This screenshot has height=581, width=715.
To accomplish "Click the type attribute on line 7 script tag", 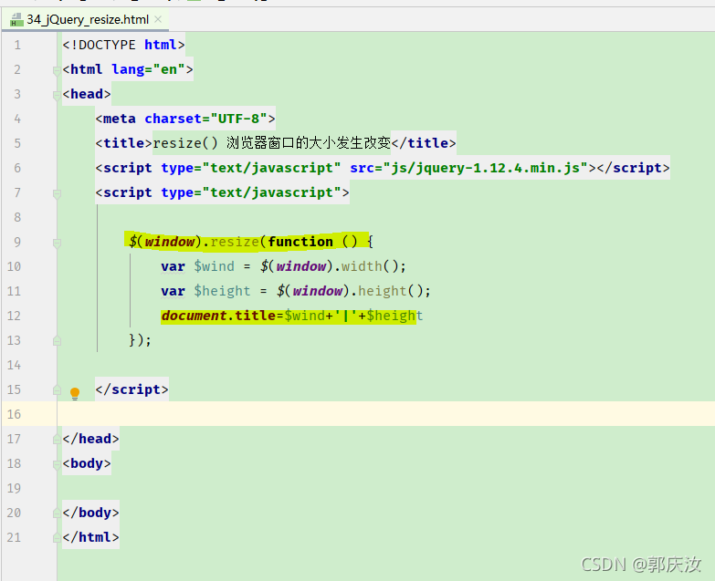I will coord(250,192).
